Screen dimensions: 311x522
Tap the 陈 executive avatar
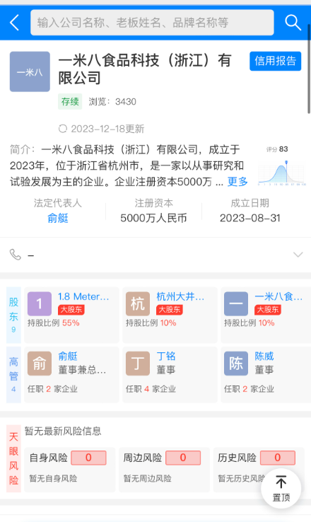pos(236,364)
